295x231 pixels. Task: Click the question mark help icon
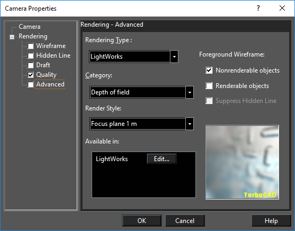tap(258, 8)
